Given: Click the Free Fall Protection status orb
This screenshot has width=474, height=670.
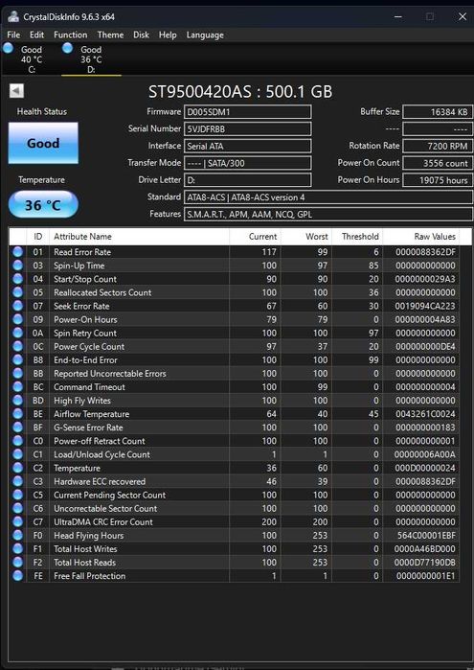Looking at the screenshot, I should [17, 575].
